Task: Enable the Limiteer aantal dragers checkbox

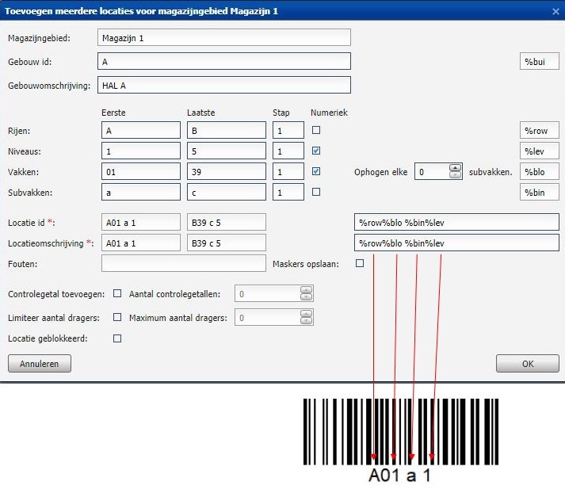Action: (x=117, y=317)
